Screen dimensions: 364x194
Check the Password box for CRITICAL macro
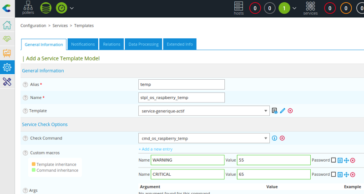[x=334, y=174]
